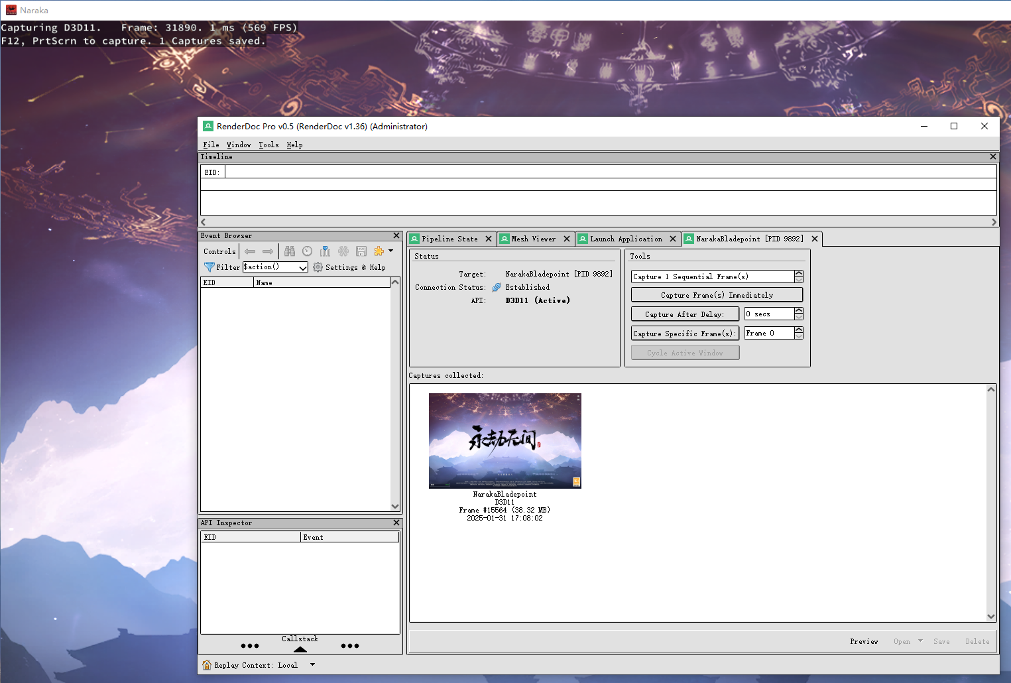This screenshot has height=683, width=1011.
Task: Click the blue filter funnel icon
Action: pos(209,267)
